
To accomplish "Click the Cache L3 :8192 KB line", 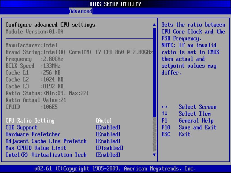I will (34, 86).
